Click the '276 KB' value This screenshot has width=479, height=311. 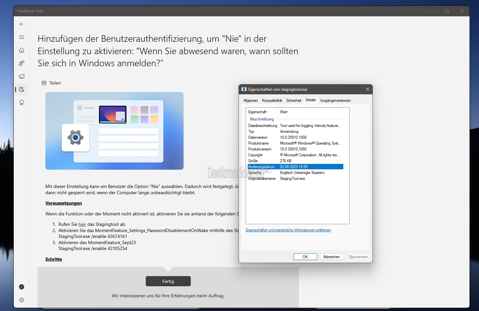286,161
